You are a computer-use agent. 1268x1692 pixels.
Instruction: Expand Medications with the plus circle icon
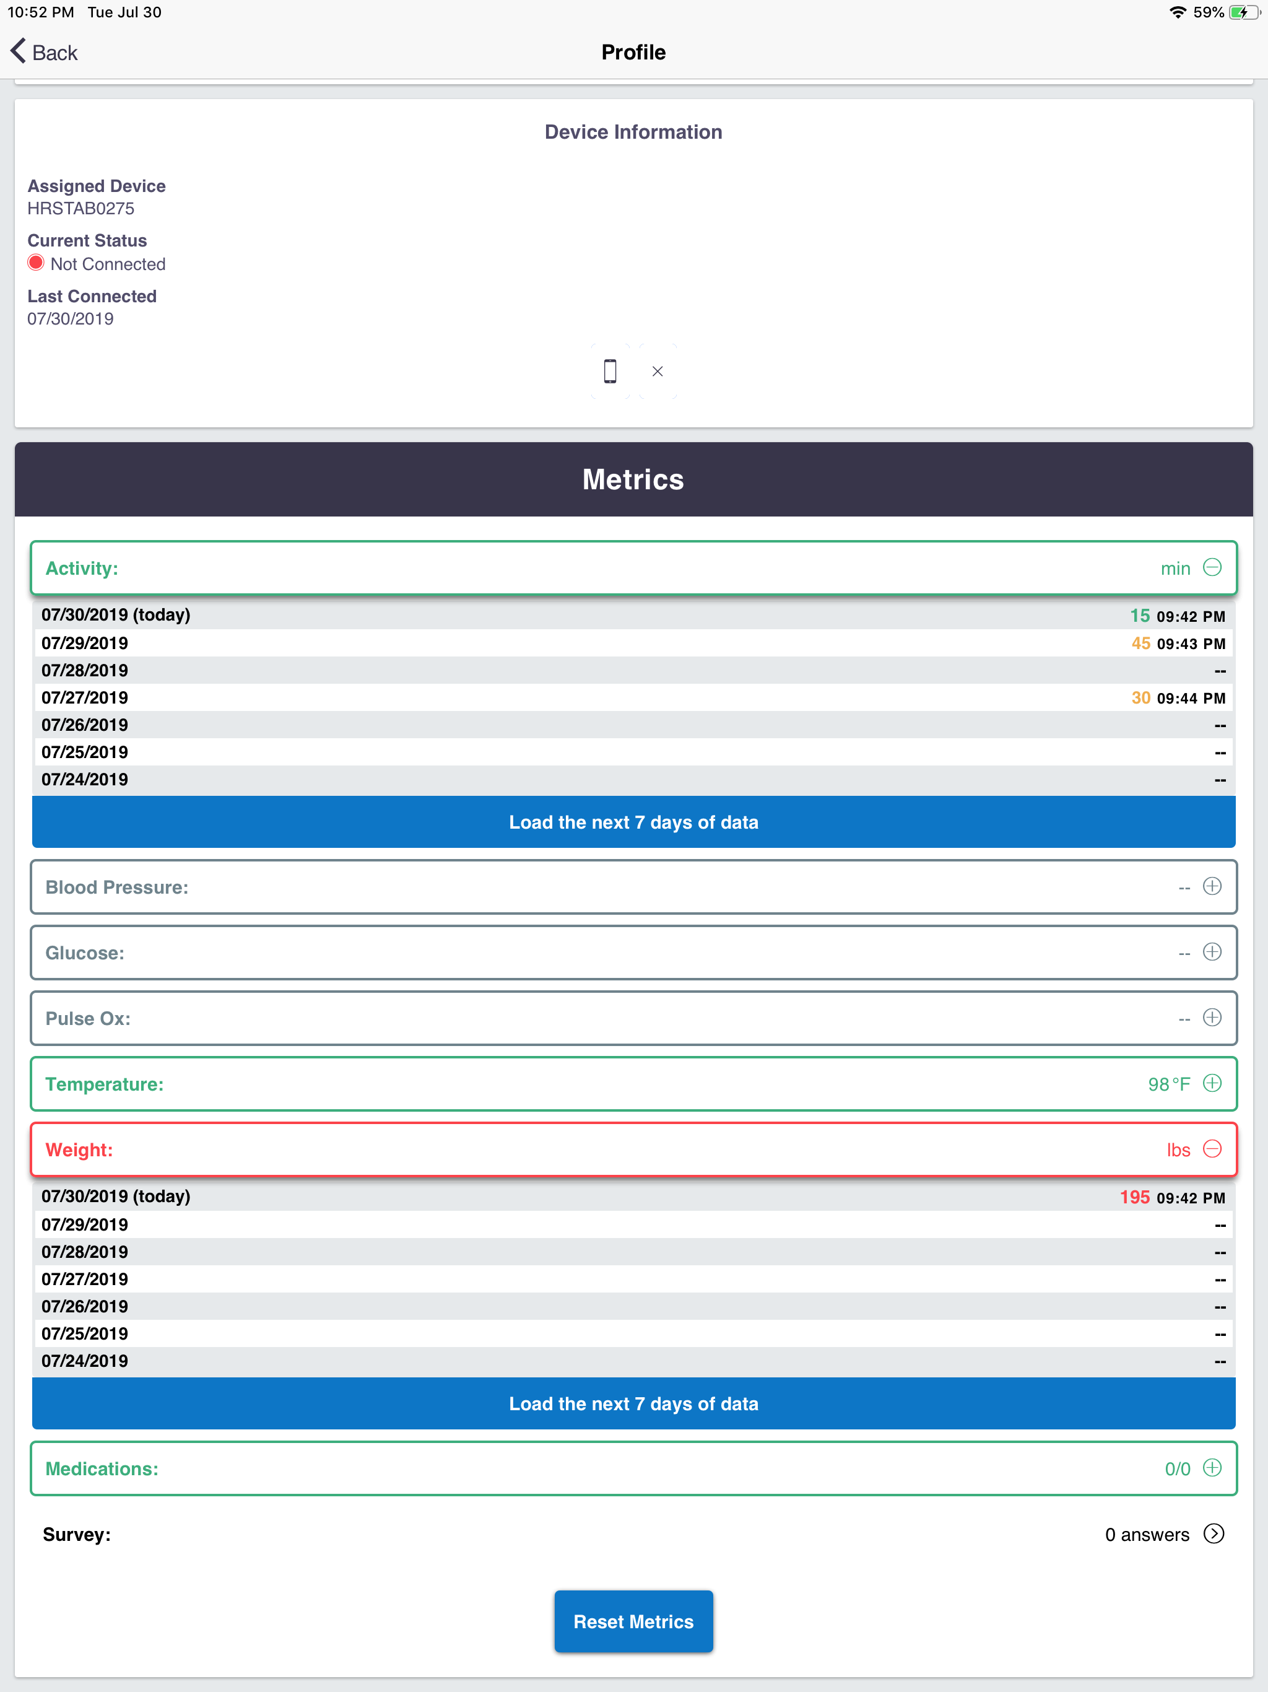pyautogui.click(x=1212, y=1468)
